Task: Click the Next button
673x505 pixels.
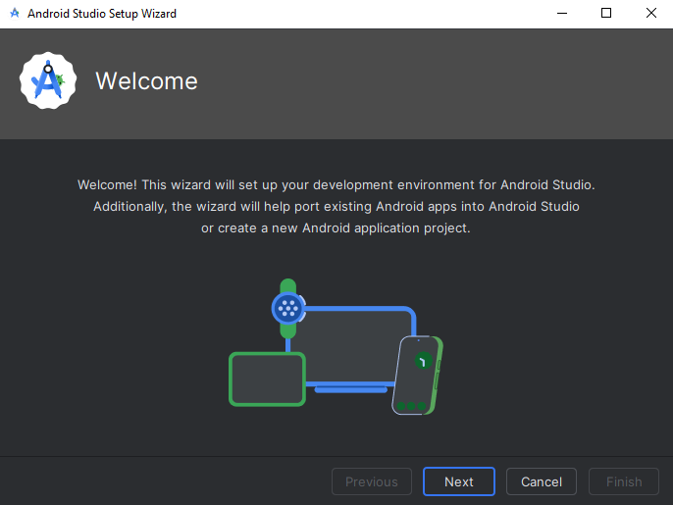Action: [x=459, y=481]
